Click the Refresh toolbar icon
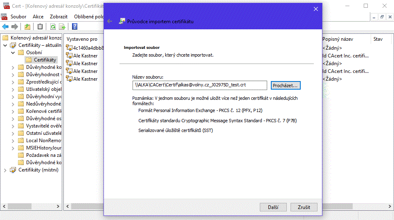This screenshot has height=220, width=394. click(53, 26)
